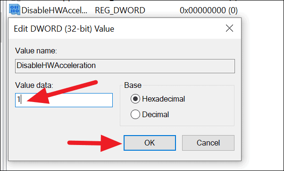Select the Decimal radio button
The height and width of the screenshot is (171, 284).
135,114
